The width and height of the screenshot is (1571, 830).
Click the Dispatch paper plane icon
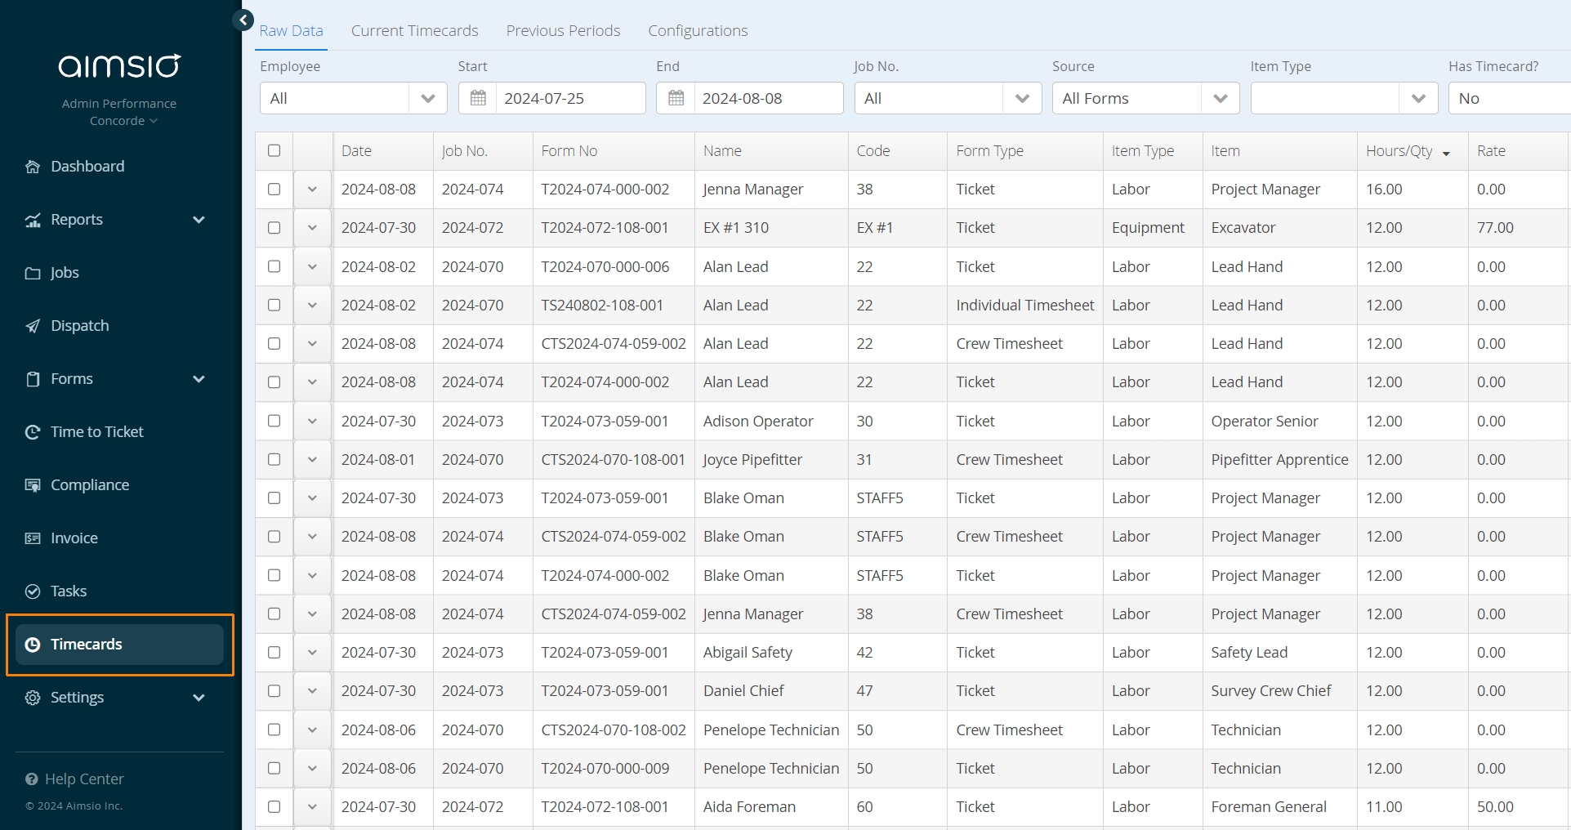[x=33, y=326]
